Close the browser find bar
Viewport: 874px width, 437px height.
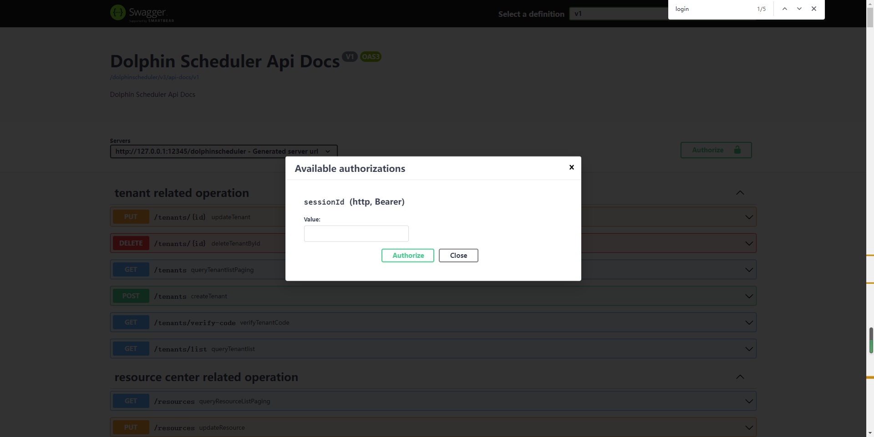tap(814, 9)
